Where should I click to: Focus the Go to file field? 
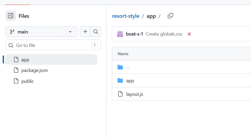pos(53,45)
